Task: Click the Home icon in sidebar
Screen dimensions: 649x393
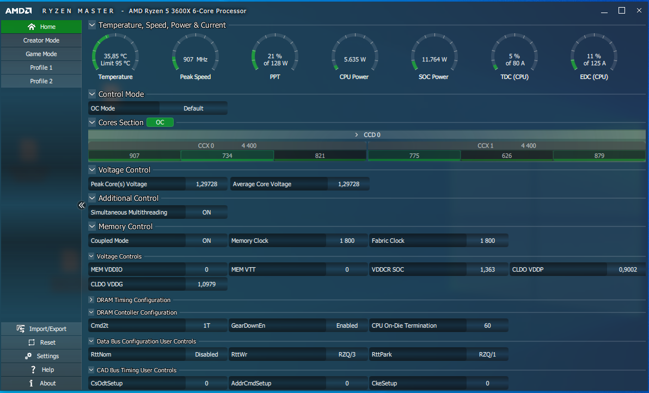Action: point(32,27)
